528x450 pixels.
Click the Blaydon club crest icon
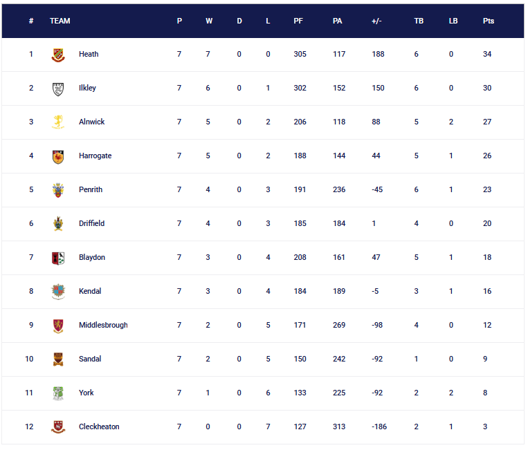click(x=59, y=258)
